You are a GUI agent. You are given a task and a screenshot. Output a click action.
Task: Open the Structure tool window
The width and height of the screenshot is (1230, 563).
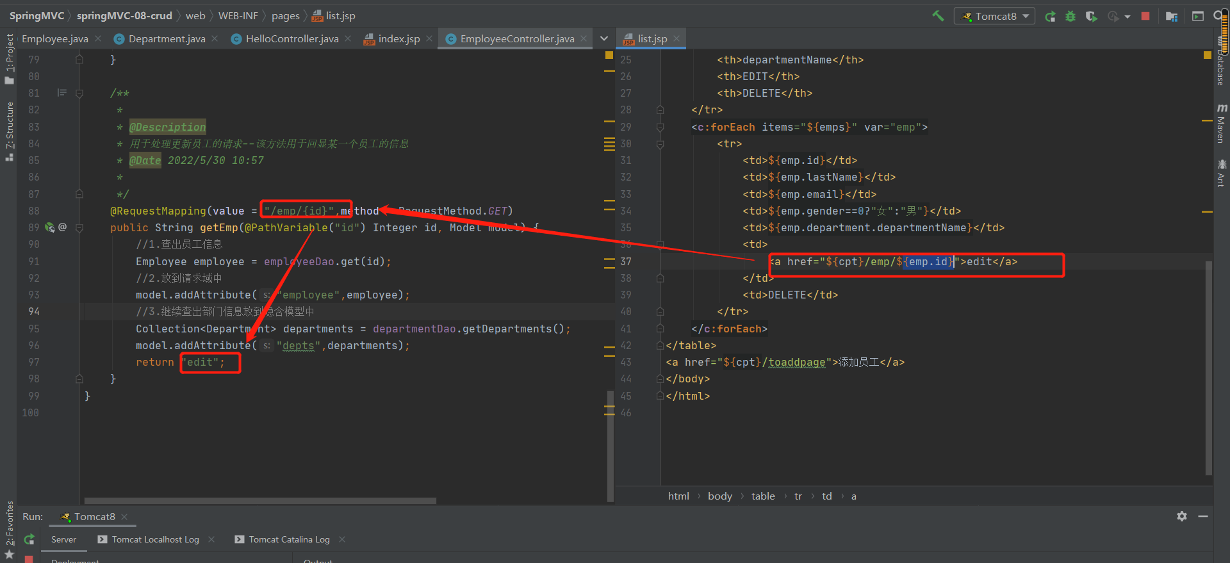(x=9, y=131)
